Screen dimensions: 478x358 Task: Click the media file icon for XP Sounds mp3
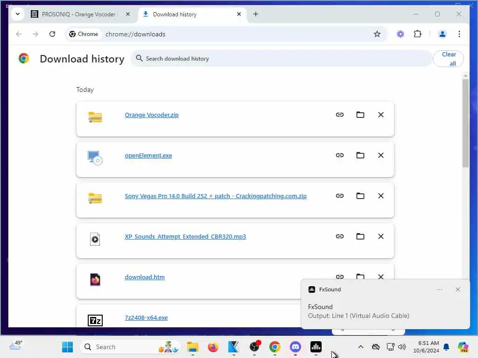[95, 239]
